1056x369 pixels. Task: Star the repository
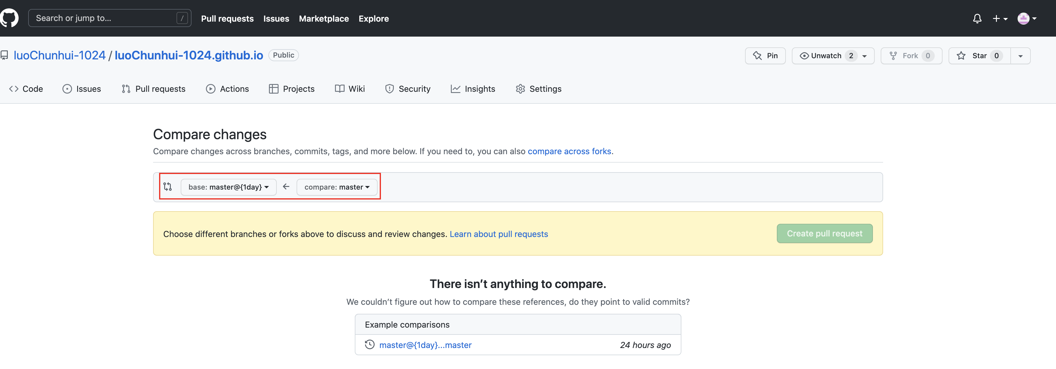[x=979, y=56]
